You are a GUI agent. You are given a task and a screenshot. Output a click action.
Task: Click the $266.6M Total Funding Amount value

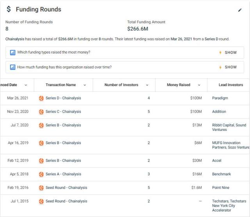138,29
